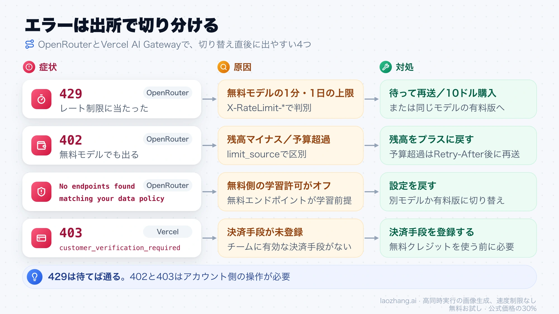Viewport: 559px width, 314px height.
Task: Click the text 'レート制限に当たった'
Action: 104,108
